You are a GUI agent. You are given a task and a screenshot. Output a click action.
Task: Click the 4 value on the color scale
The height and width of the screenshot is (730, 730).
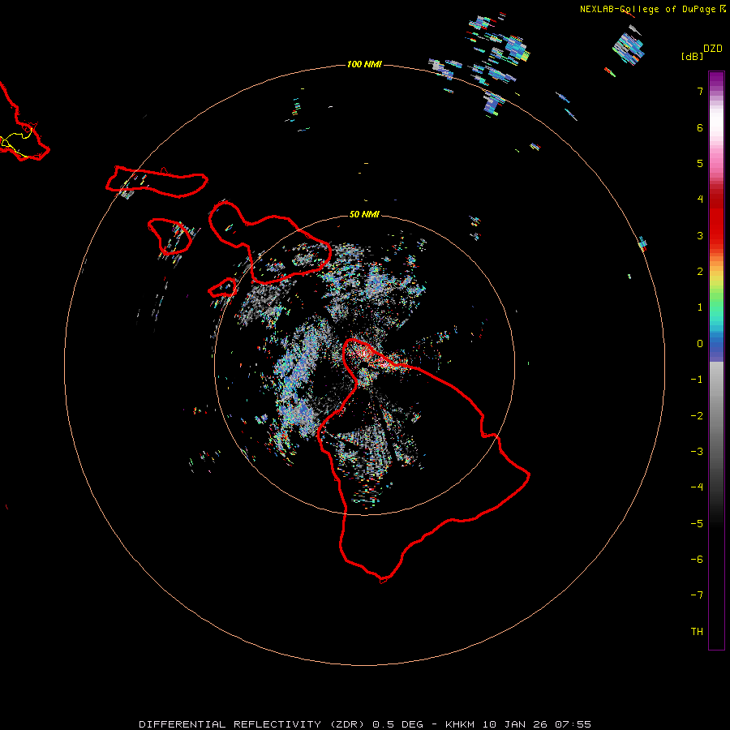click(700, 200)
